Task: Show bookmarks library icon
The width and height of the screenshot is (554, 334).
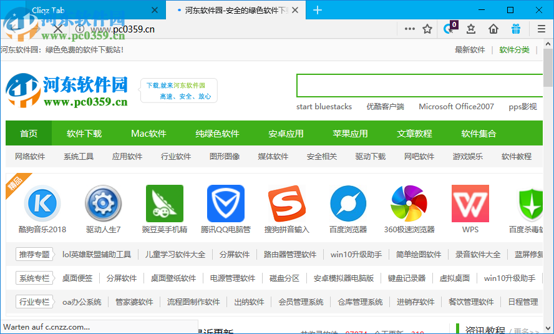Action: (471, 29)
